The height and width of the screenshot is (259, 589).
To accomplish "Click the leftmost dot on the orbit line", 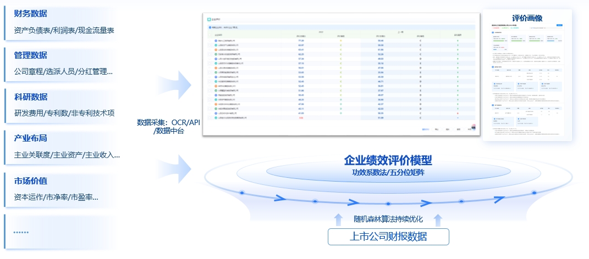I will (241, 193).
